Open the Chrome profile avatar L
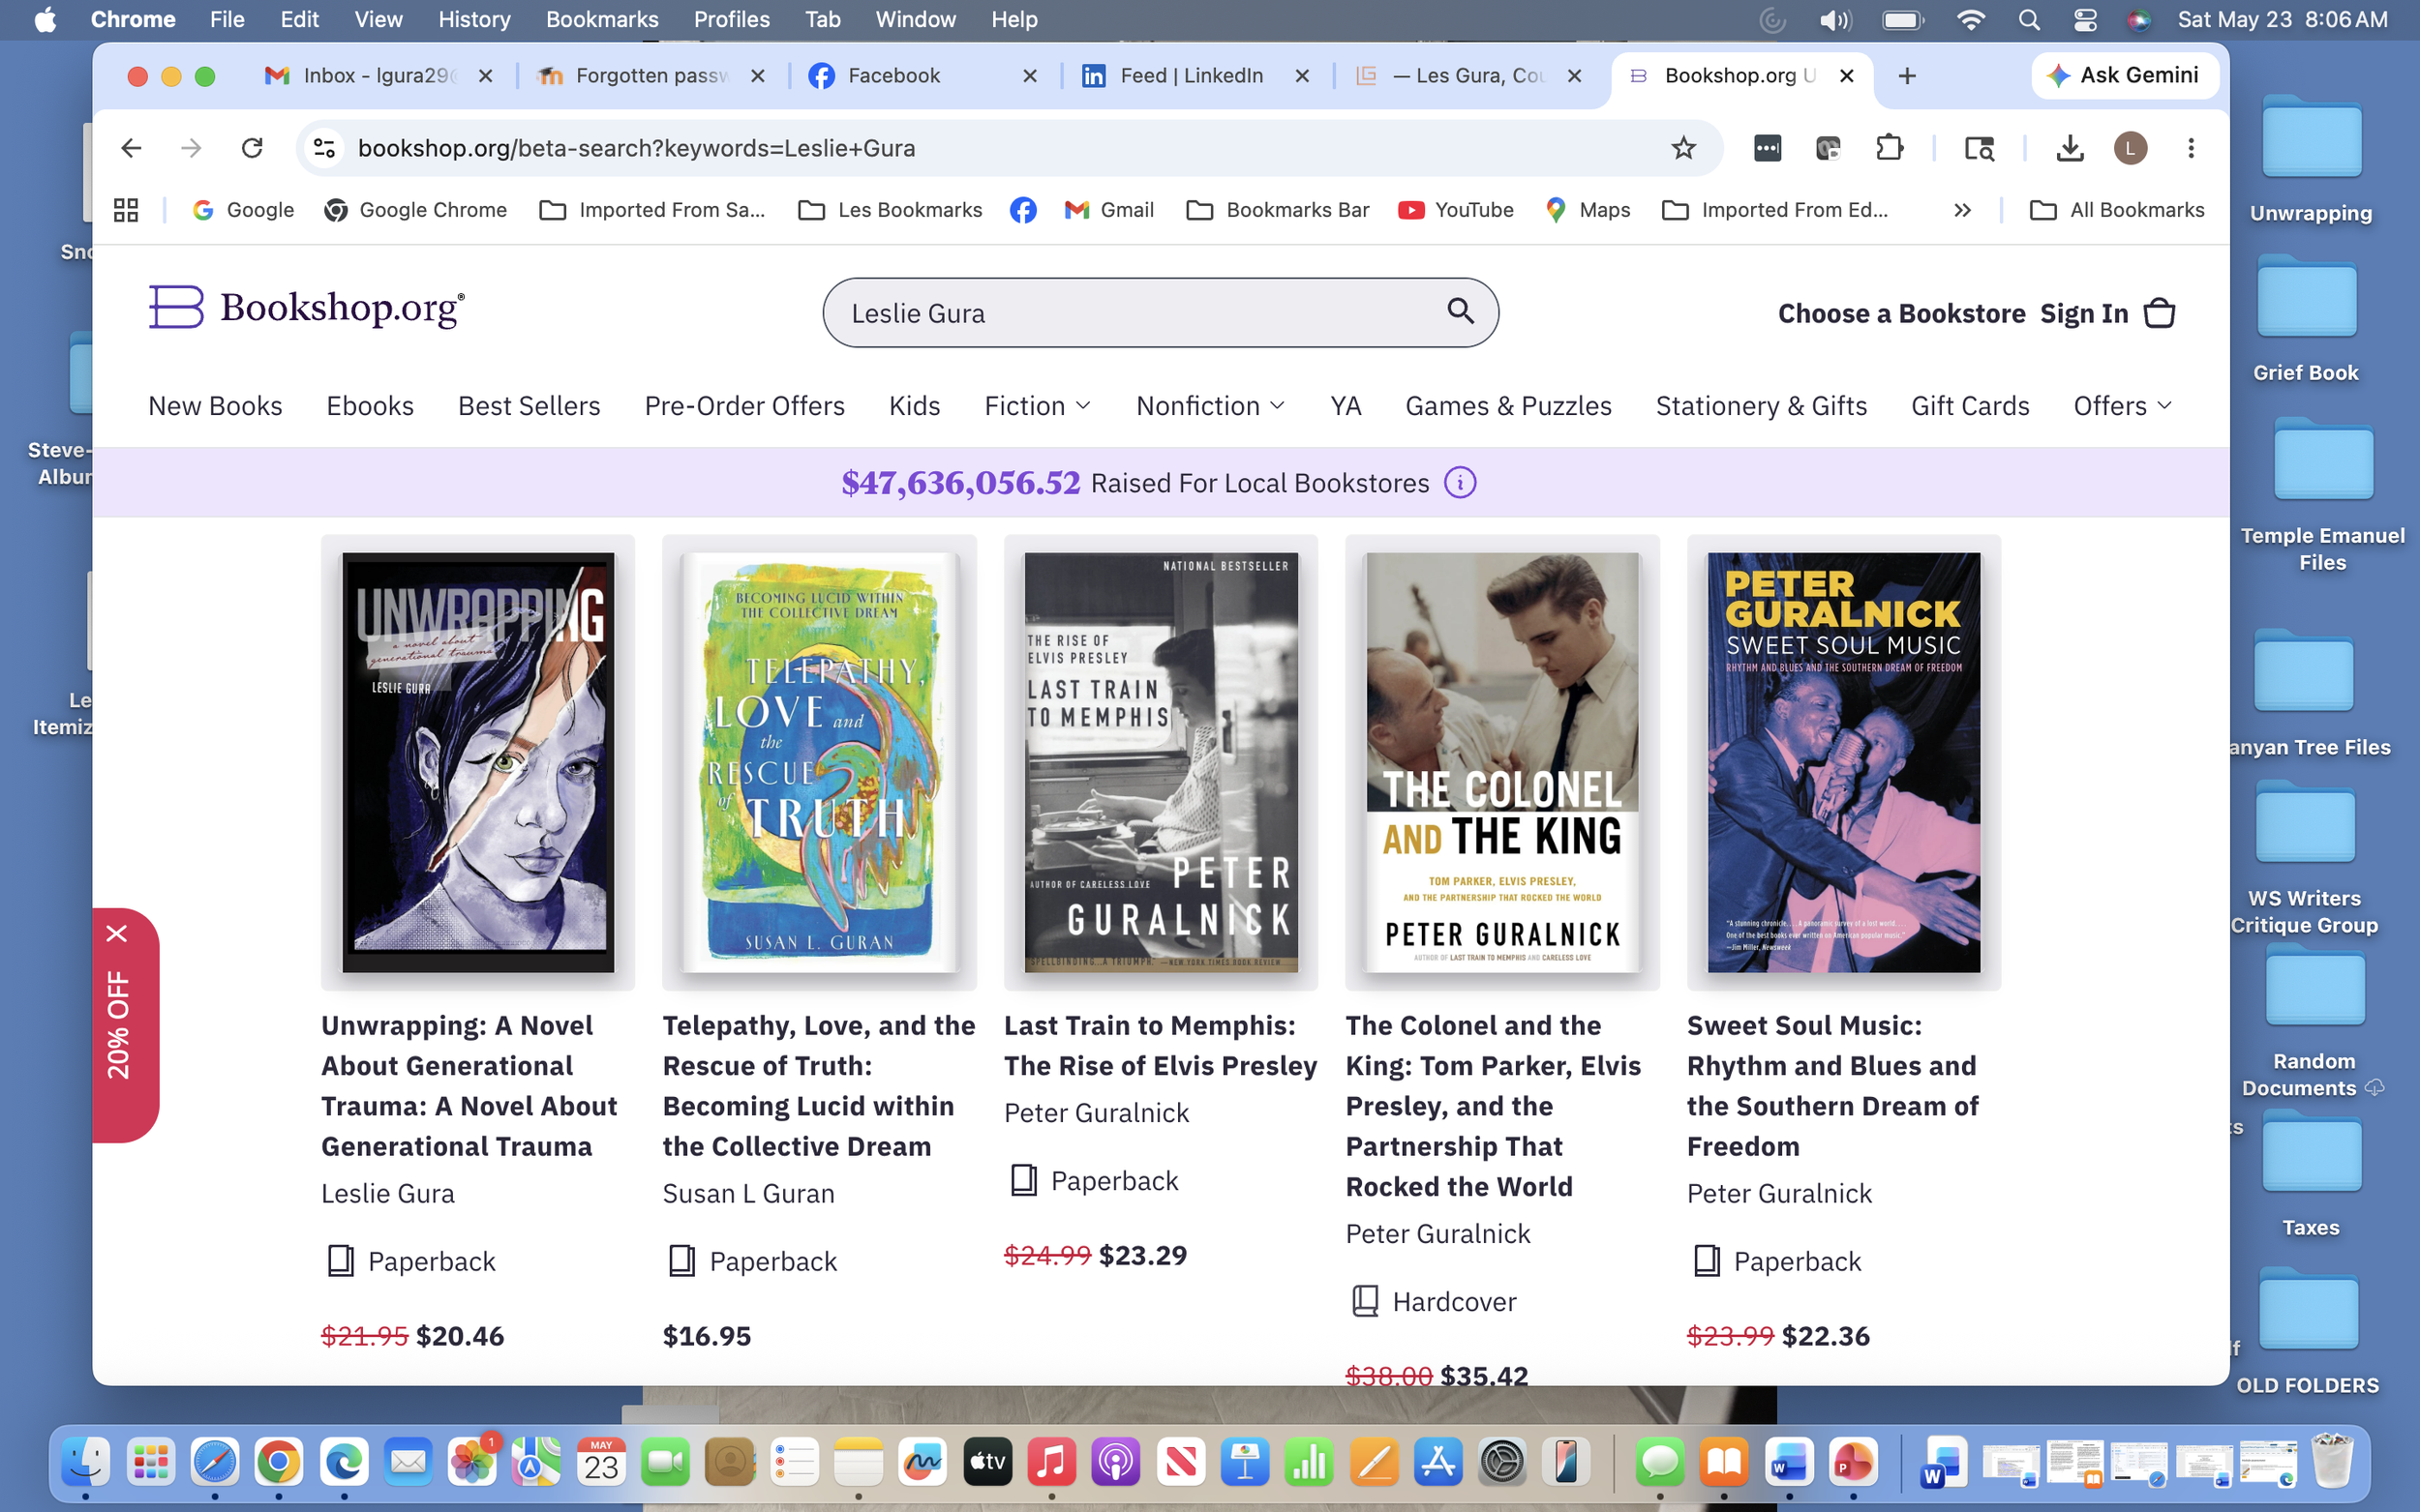The width and height of the screenshot is (2420, 1512). [x=2130, y=148]
